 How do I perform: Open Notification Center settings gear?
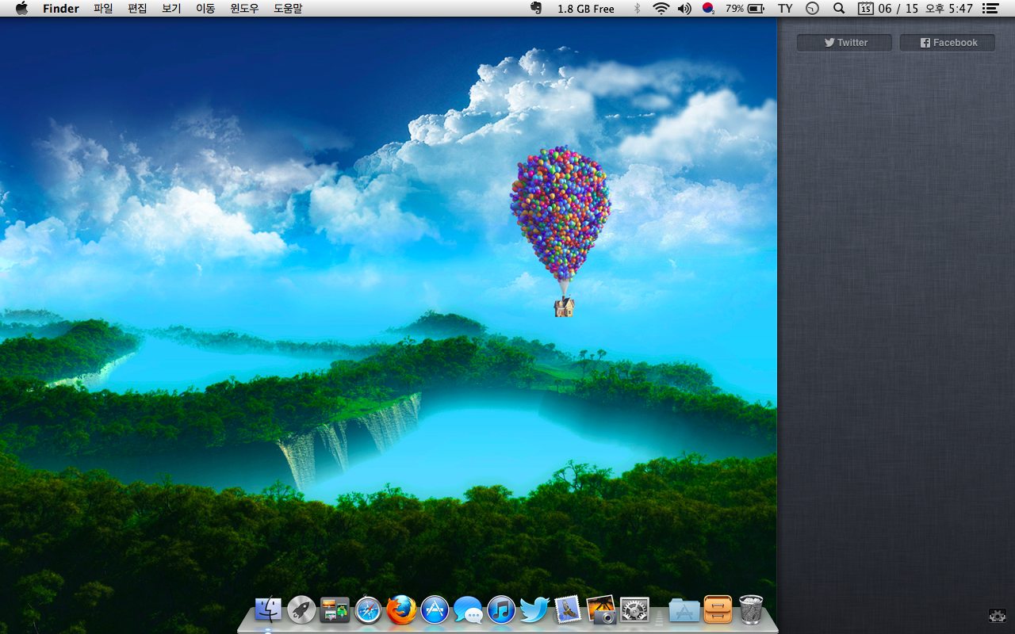998,615
